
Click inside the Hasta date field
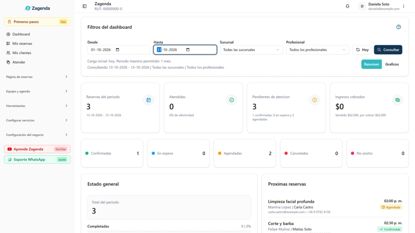click(185, 50)
